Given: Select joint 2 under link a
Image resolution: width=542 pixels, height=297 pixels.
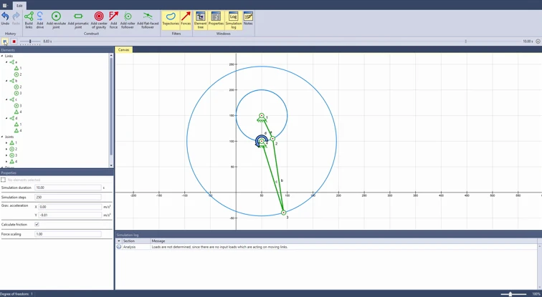Looking at the screenshot, I should click(18, 74).
